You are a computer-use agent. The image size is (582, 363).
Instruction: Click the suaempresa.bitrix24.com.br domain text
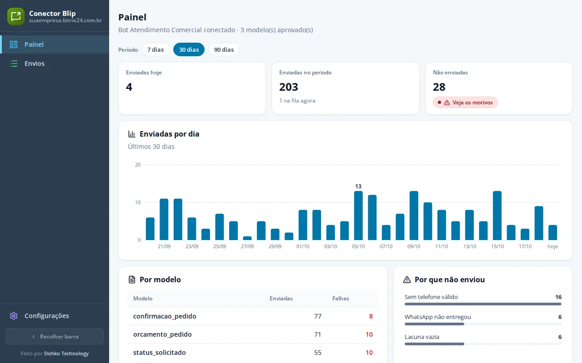click(65, 20)
